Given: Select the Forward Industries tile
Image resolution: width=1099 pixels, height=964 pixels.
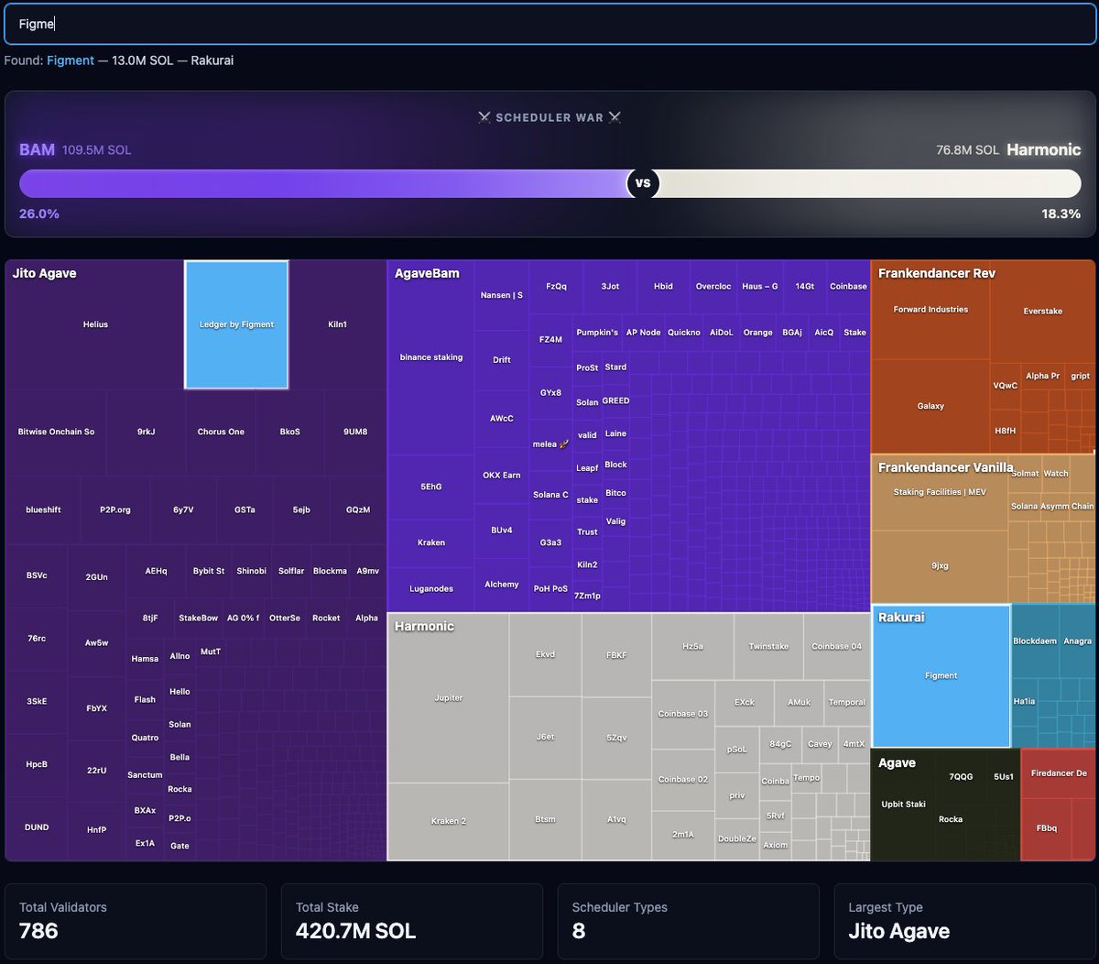Looking at the screenshot, I should [930, 310].
